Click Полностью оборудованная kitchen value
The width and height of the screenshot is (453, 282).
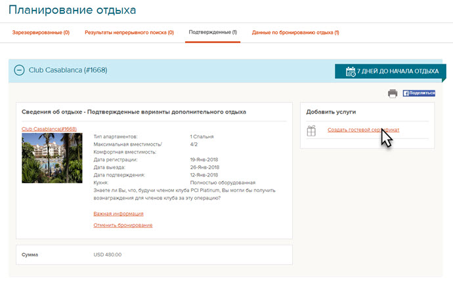coord(223,183)
